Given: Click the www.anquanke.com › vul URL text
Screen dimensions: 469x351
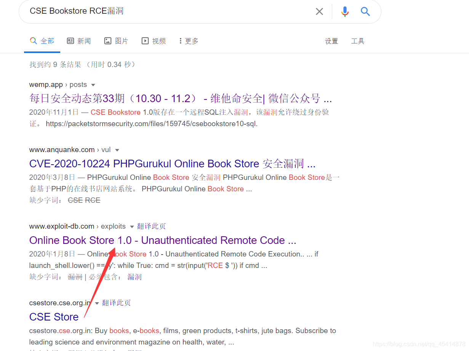Looking at the screenshot, I should point(70,150).
